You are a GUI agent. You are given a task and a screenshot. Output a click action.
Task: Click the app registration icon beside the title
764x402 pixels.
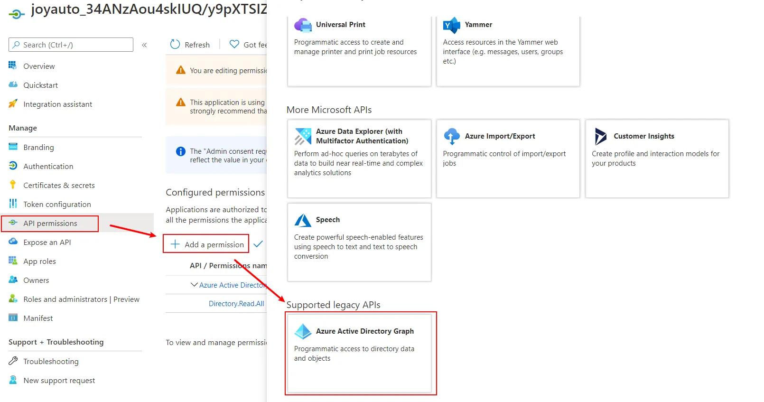point(16,14)
